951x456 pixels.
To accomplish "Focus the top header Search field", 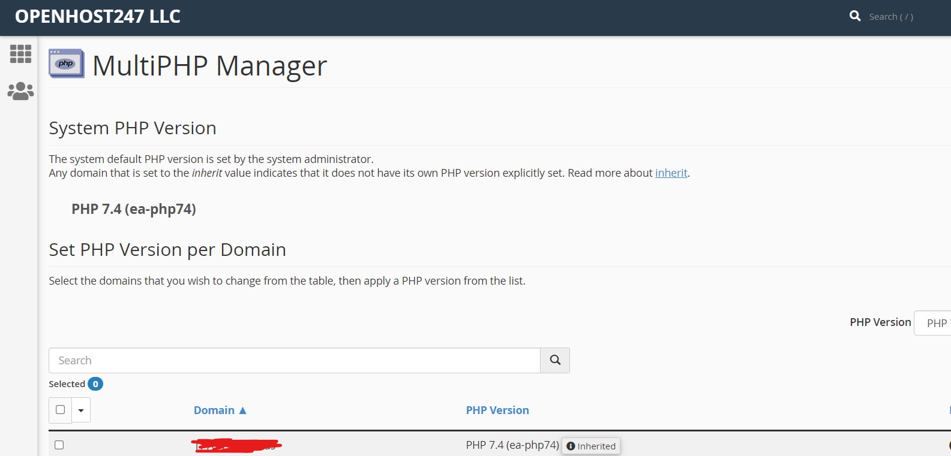I will [891, 17].
